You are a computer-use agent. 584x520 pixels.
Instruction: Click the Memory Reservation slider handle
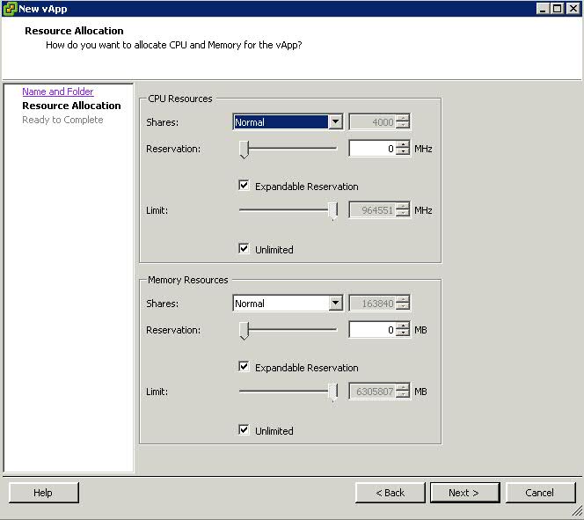244,331
